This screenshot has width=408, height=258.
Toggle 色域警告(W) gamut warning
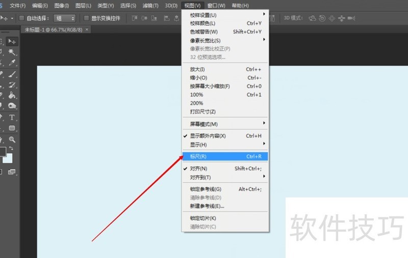coord(225,32)
